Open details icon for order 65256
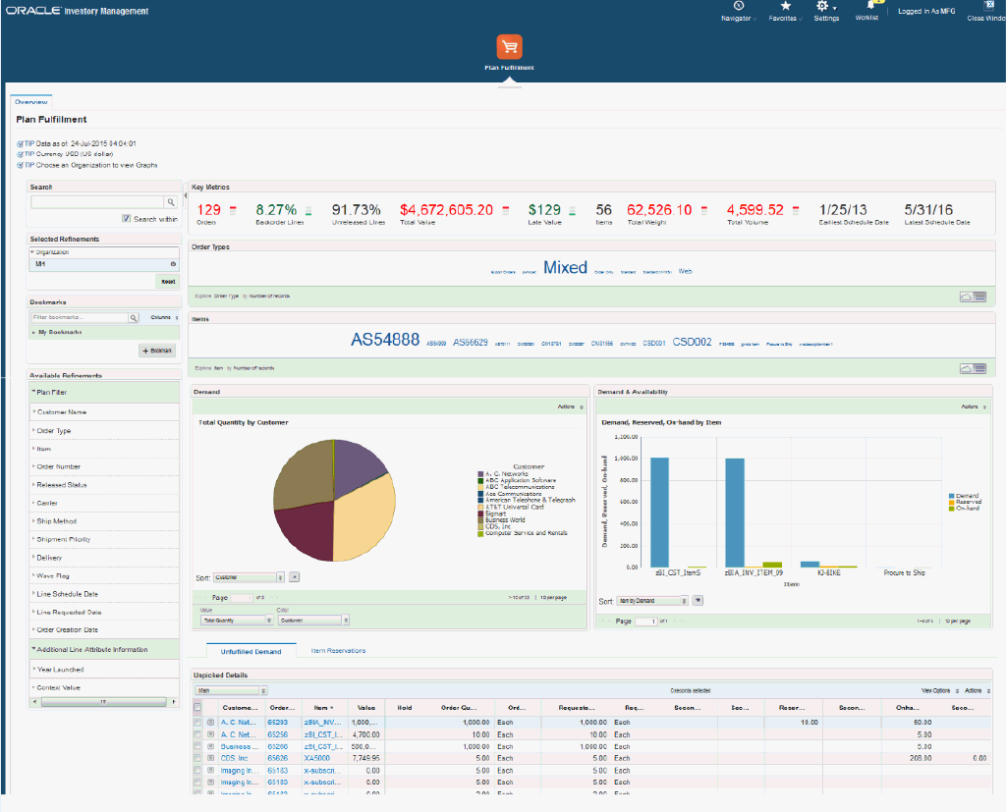Image resolution: width=1006 pixels, height=812 pixels. click(x=210, y=734)
